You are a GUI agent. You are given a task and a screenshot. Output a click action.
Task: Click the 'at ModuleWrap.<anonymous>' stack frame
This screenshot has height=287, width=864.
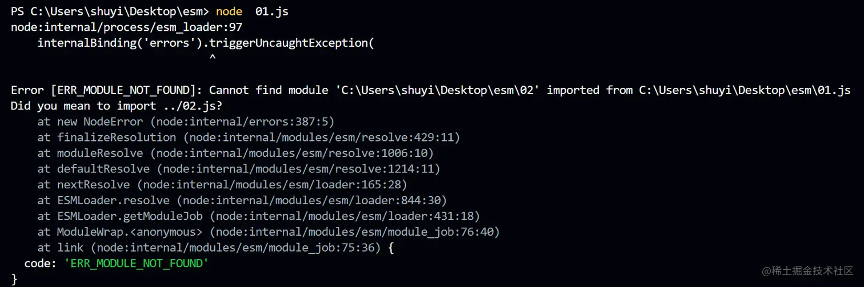[269, 232]
